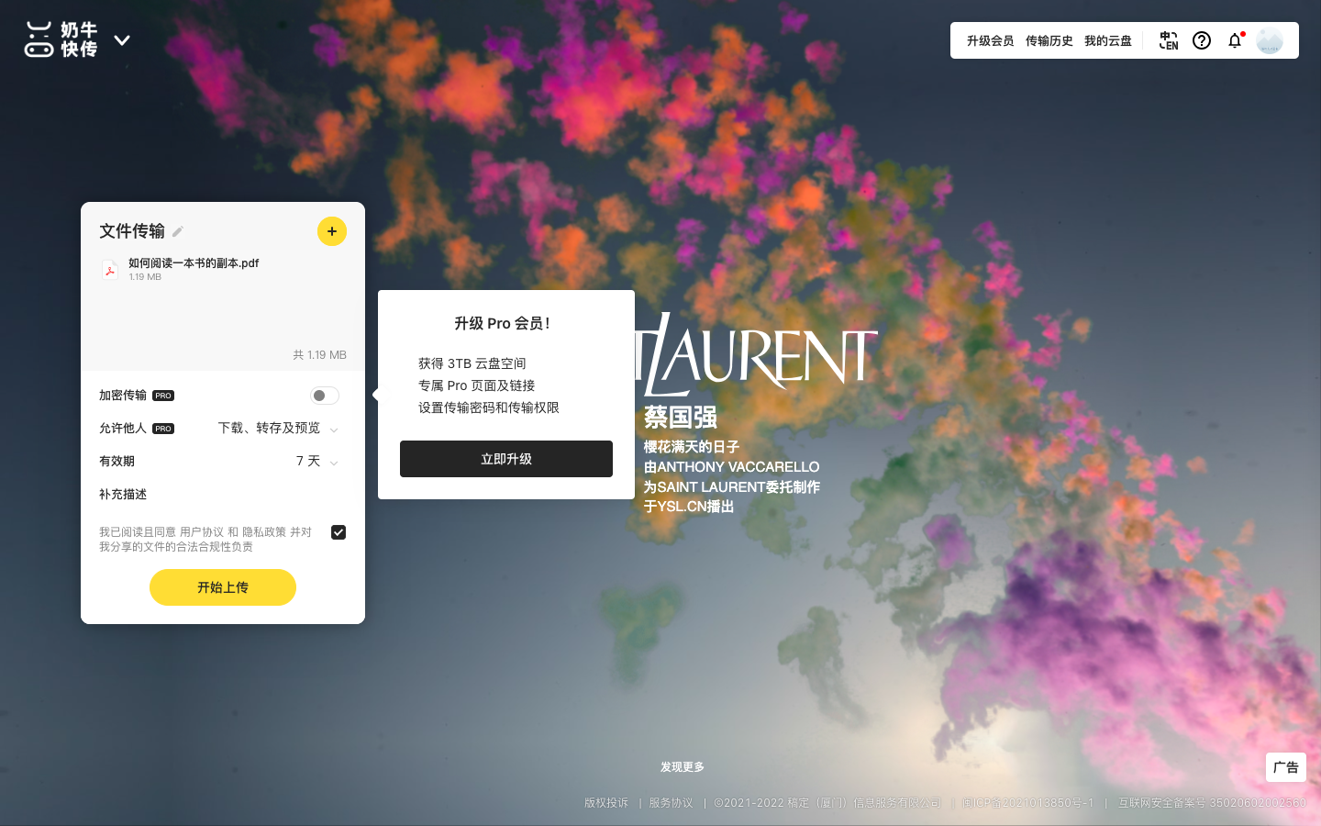This screenshot has width=1321, height=826.
Task: Click the 广告 ad label
Action: pos(1286,767)
